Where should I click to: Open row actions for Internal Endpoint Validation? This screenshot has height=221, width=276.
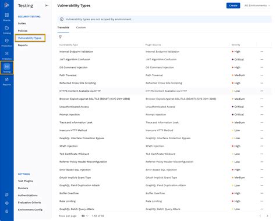(262, 52)
